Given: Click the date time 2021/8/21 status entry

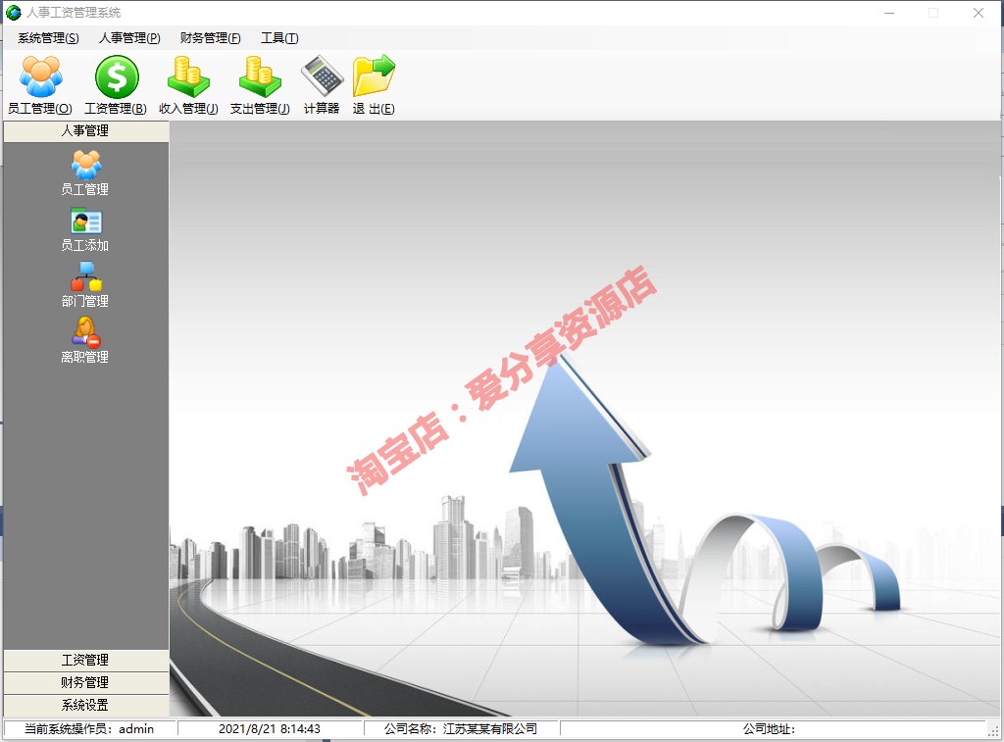Looking at the screenshot, I should tap(270, 728).
